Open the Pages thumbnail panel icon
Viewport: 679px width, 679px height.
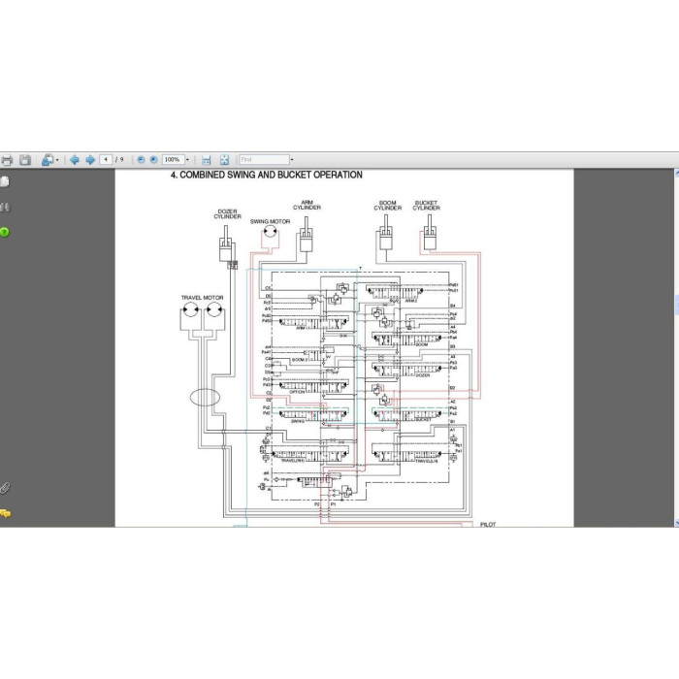point(4,181)
